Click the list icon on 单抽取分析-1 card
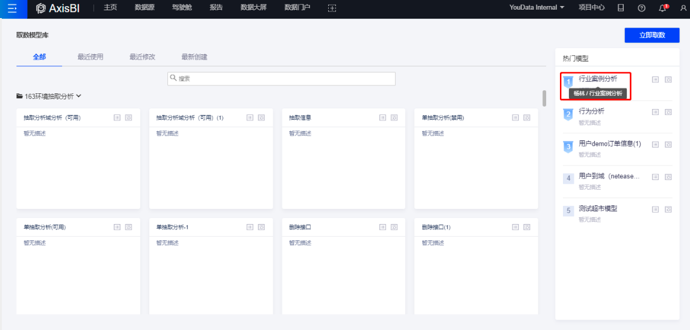This screenshot has height=330, width=690. pyautogui.click(x=250, y=227)
